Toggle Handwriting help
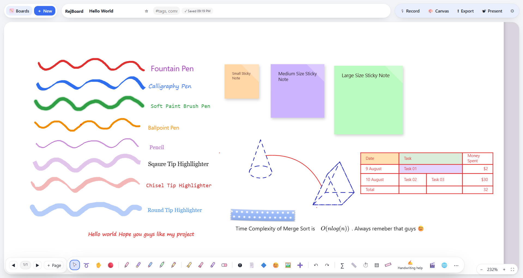523x278 pixels. (x=410, y=265)
